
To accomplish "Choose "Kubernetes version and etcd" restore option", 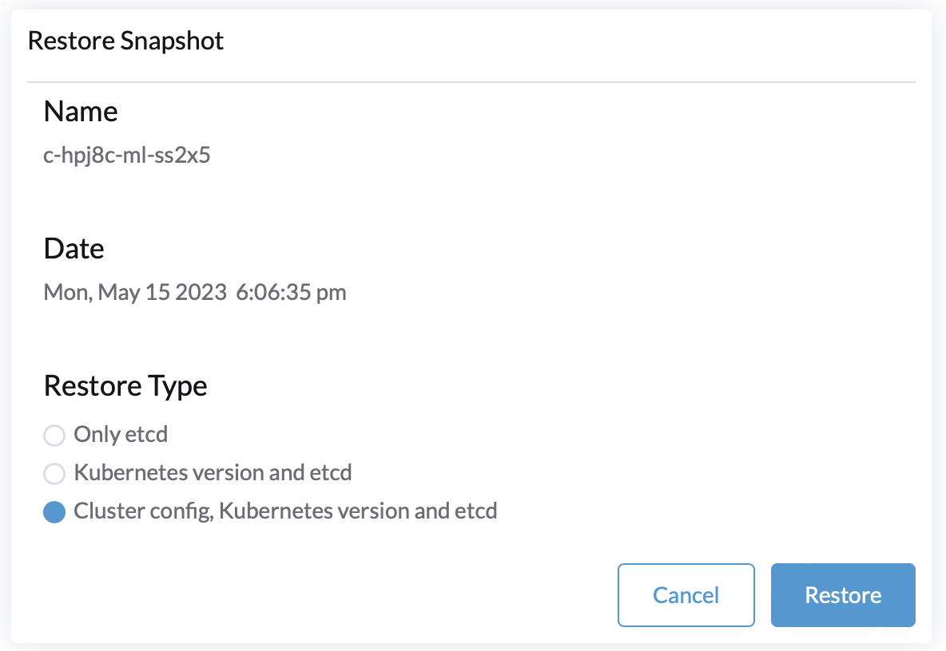I will (x=54, y=473).
